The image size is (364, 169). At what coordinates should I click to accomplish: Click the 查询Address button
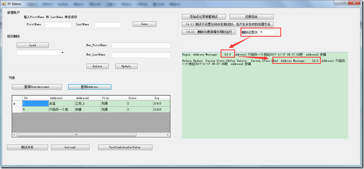(x=90, y=87)
